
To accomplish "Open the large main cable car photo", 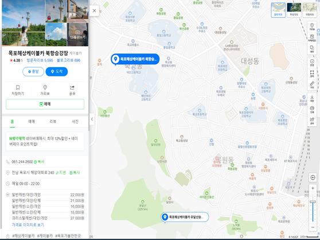I will (x=24, y=23).
